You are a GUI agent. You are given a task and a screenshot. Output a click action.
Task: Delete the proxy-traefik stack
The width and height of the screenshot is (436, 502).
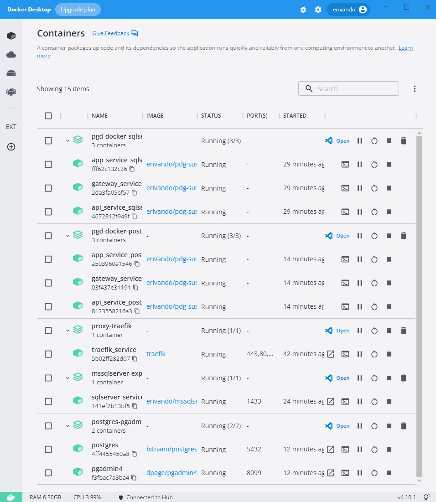pyautogui.click(x=404, y=331)
